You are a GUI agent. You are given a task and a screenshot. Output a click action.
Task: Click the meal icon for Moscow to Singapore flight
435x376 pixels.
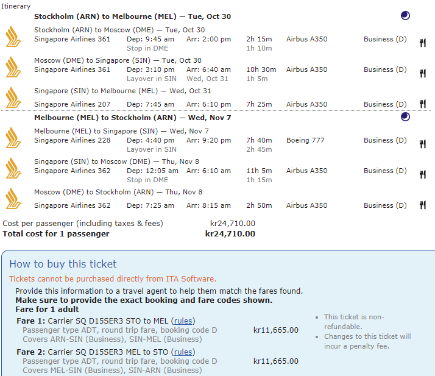tap(422, 73)
